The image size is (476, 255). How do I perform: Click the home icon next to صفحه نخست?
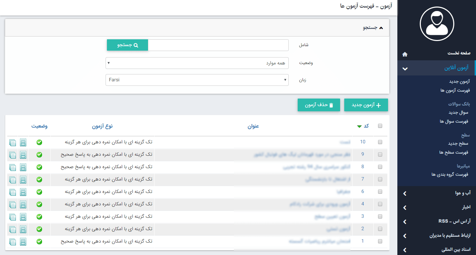pyautogui.click(x=405, y=54)
